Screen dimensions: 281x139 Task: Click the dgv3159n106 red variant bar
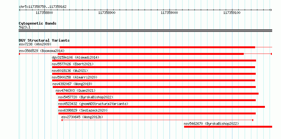pos(154,61)
